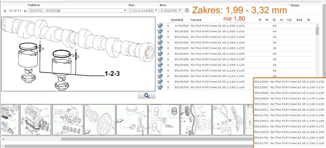
Task: Click the lightbulb hint icon beside Rev.
Action: [187, 10]
